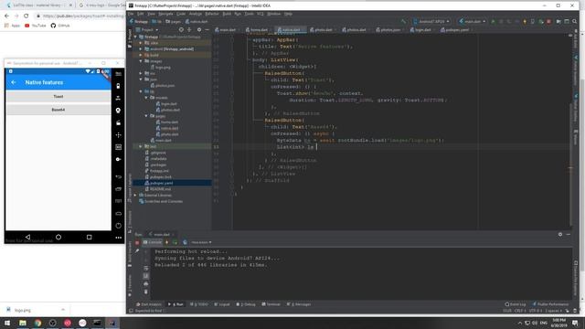Viewport: 585px width, 329px height.
Task: Click the clear-all trash icon in the console
Action: click(x=146, y=292)
